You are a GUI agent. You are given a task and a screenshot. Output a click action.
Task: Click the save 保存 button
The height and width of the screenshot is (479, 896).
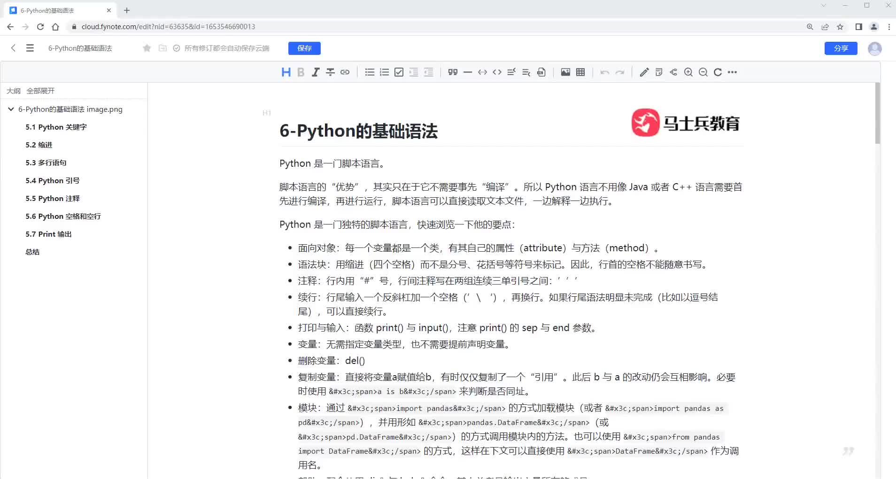point(304,48)
